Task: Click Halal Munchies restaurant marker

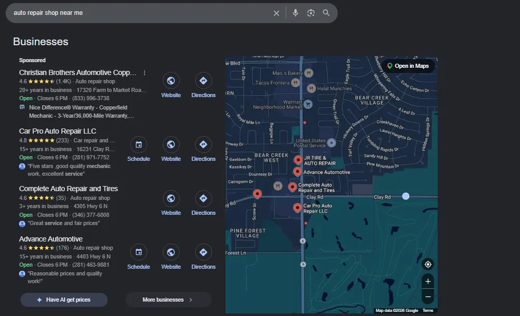Action: (x=311, y=88)
